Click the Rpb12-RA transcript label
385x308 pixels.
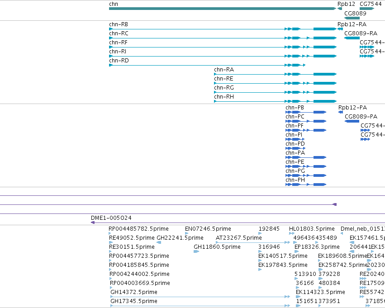352,24
